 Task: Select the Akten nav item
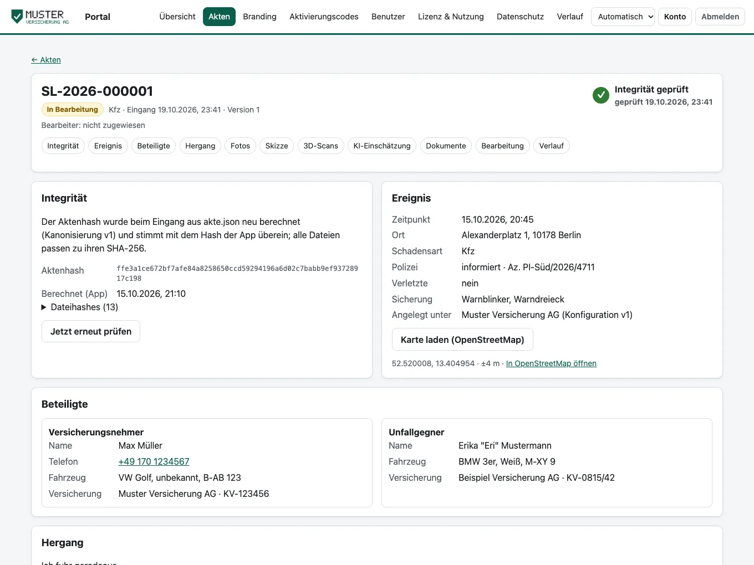click(219, 17)
